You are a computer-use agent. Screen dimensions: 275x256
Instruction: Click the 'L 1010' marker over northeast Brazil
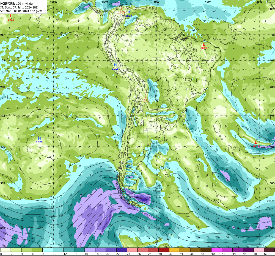(x=204, y=46)
